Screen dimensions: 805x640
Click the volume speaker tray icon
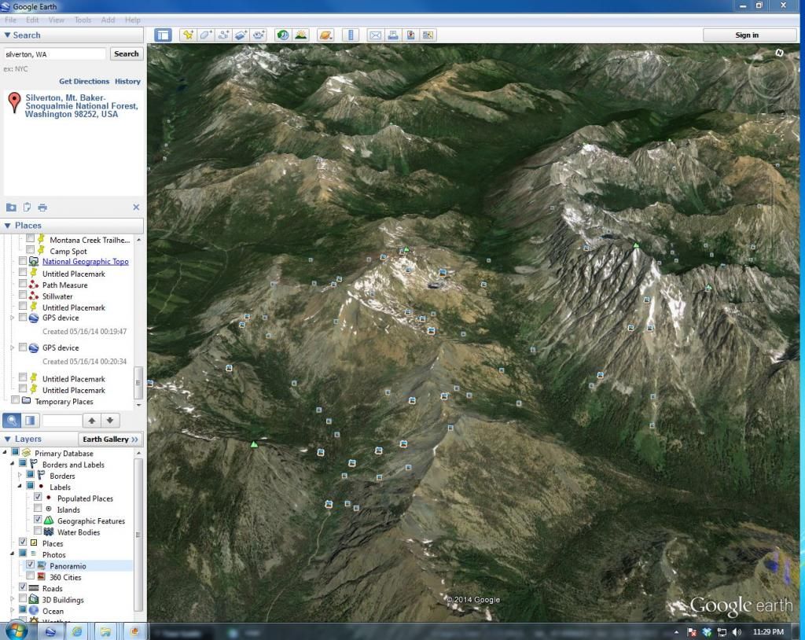pyautogui.click(x=737, y=632)
